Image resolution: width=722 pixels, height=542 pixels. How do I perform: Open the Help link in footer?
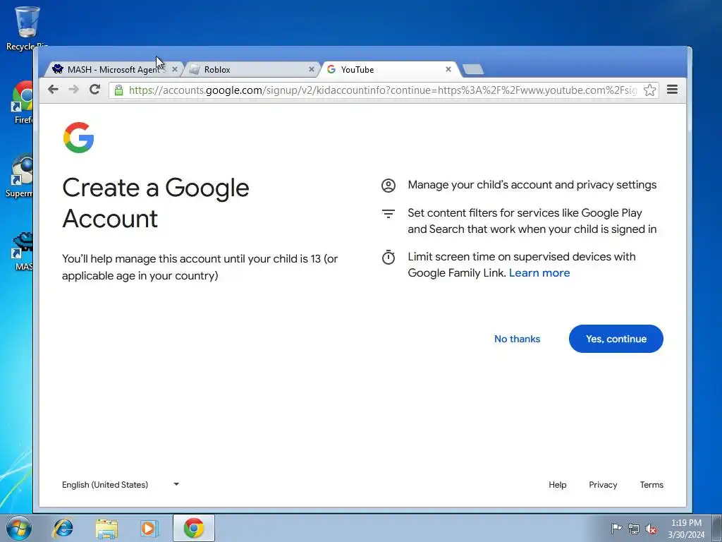tap(557, 484)
